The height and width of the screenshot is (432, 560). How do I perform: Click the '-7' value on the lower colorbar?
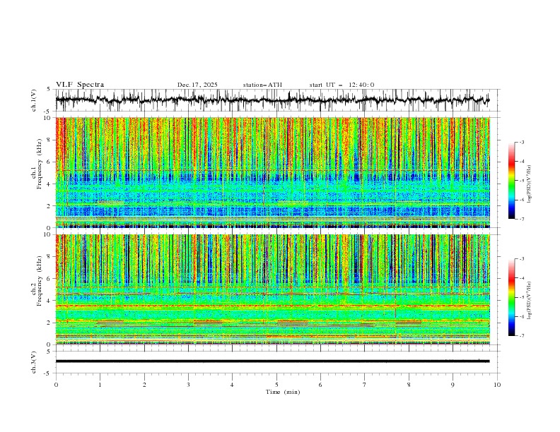coord(522,336)
